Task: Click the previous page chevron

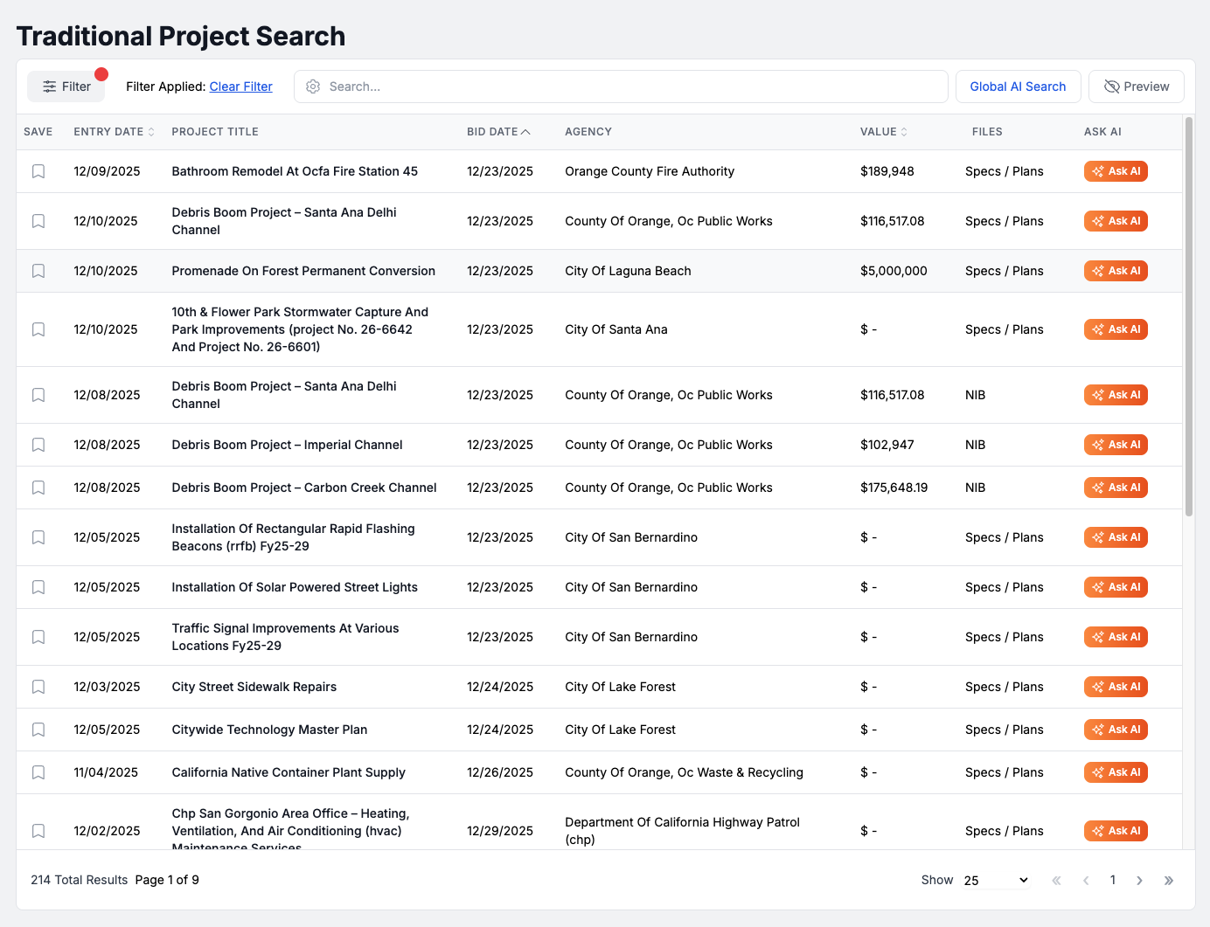Action: pos(1086,880)
